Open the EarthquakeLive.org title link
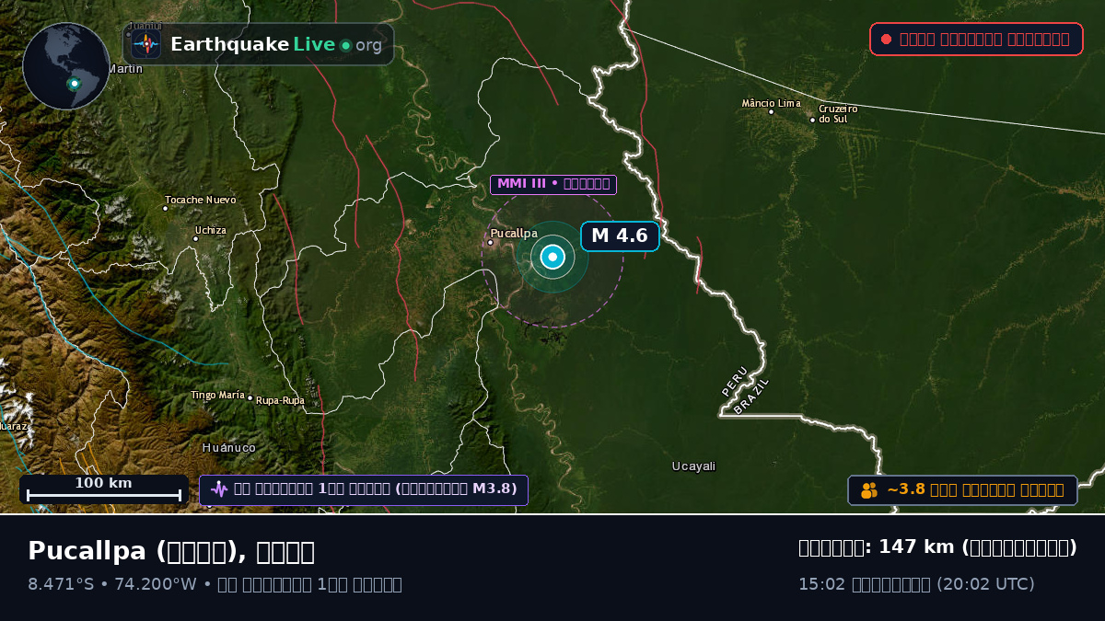 pos(276,44)
